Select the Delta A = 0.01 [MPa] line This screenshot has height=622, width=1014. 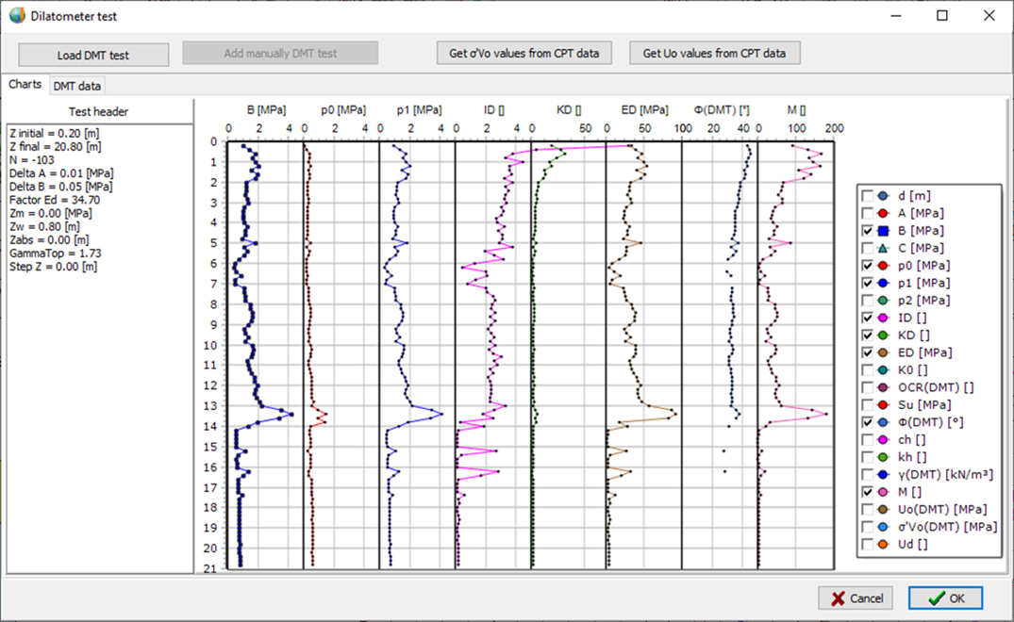[x=61, y=173]
